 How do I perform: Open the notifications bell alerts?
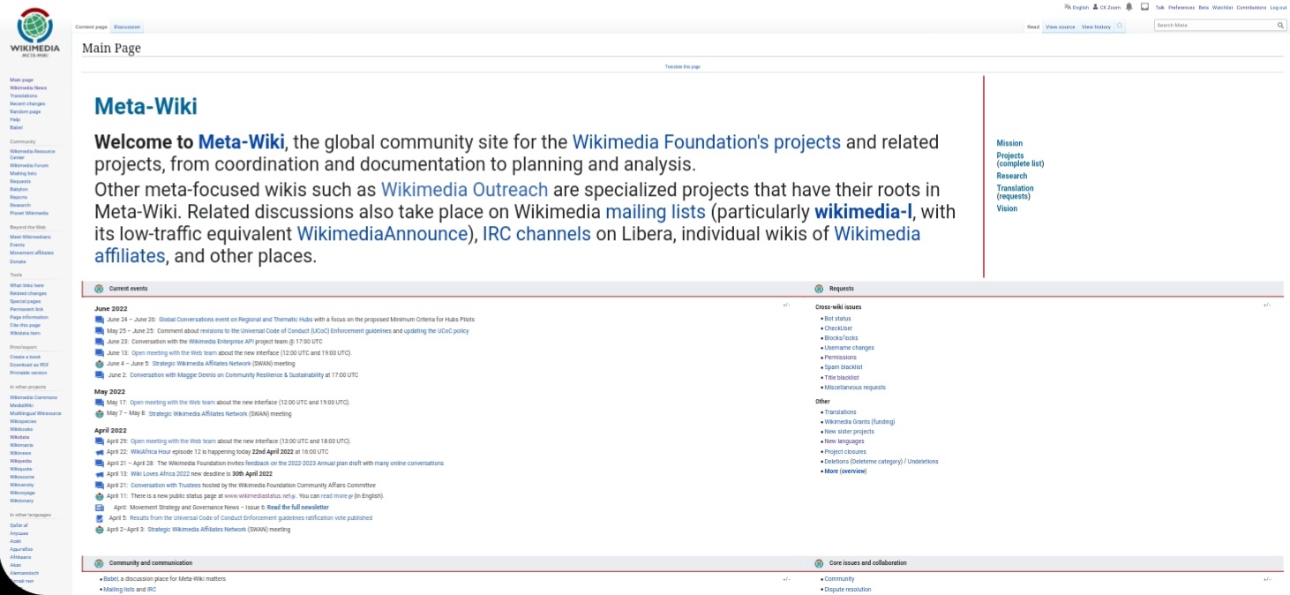1129,7
